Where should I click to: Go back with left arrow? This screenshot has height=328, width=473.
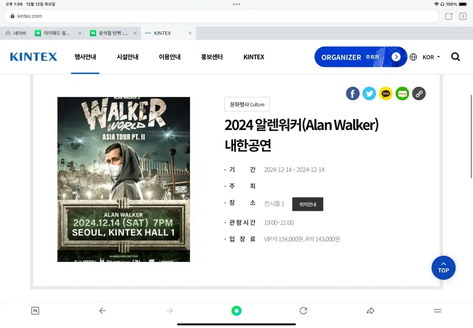[102, 311]
